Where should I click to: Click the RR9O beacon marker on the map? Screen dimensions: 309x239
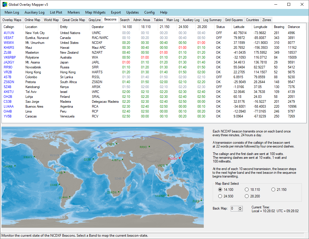[x=149, y=147]
